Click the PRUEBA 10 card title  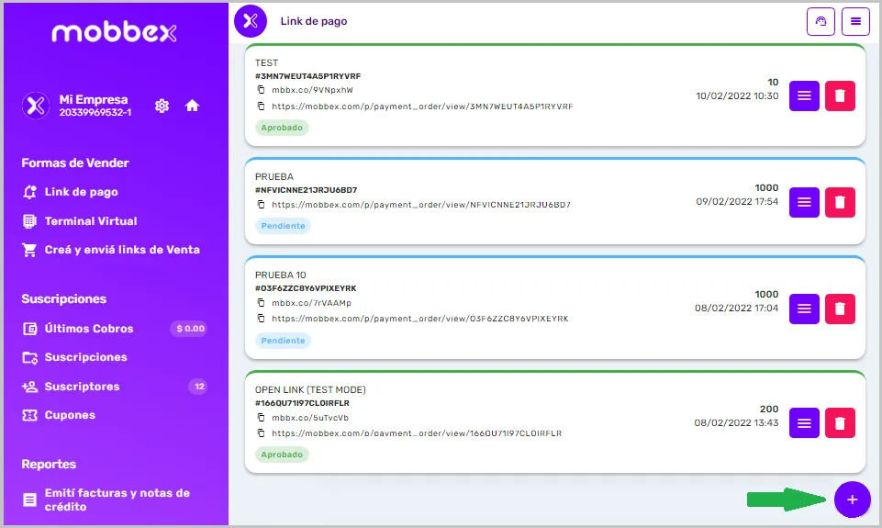click(280, 275)
